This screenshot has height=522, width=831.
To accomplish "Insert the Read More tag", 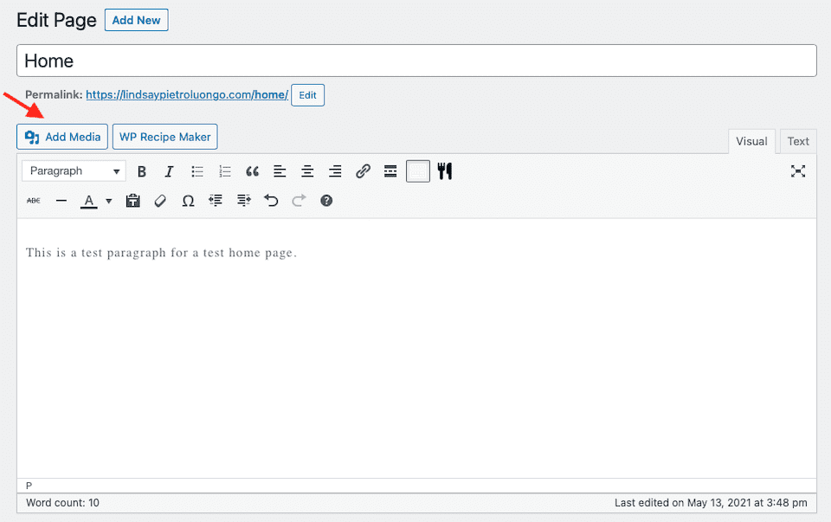I will [x=390, y=171].
